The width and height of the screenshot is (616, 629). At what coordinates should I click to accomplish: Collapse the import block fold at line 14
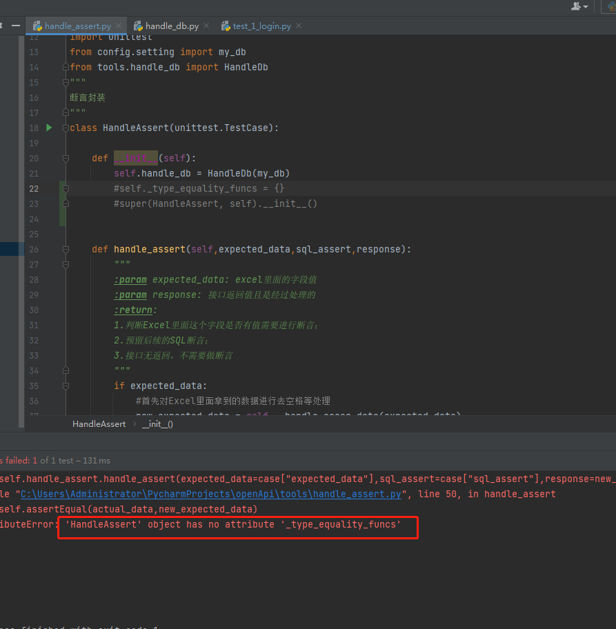coord(66,67)
